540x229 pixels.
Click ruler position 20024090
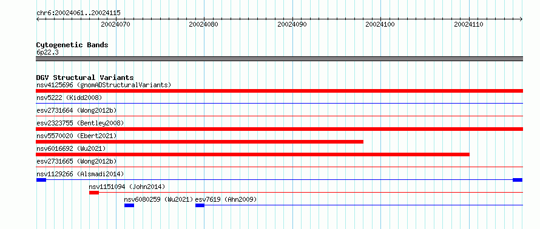click(292, 24)
